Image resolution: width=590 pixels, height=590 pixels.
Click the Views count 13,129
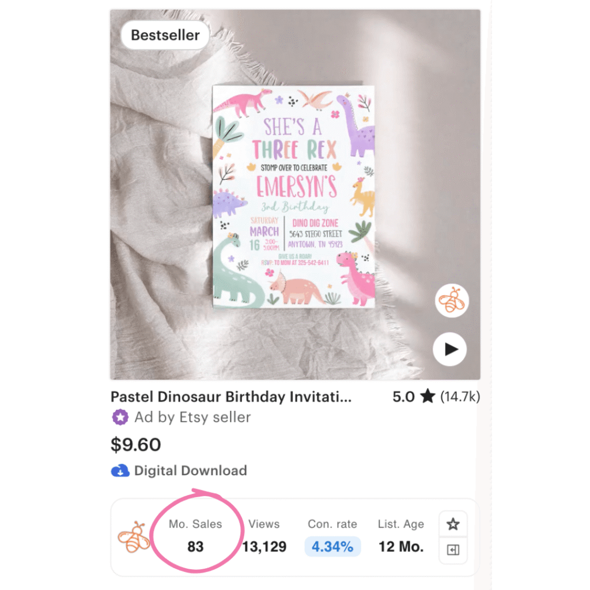click(x=264, y=546)
